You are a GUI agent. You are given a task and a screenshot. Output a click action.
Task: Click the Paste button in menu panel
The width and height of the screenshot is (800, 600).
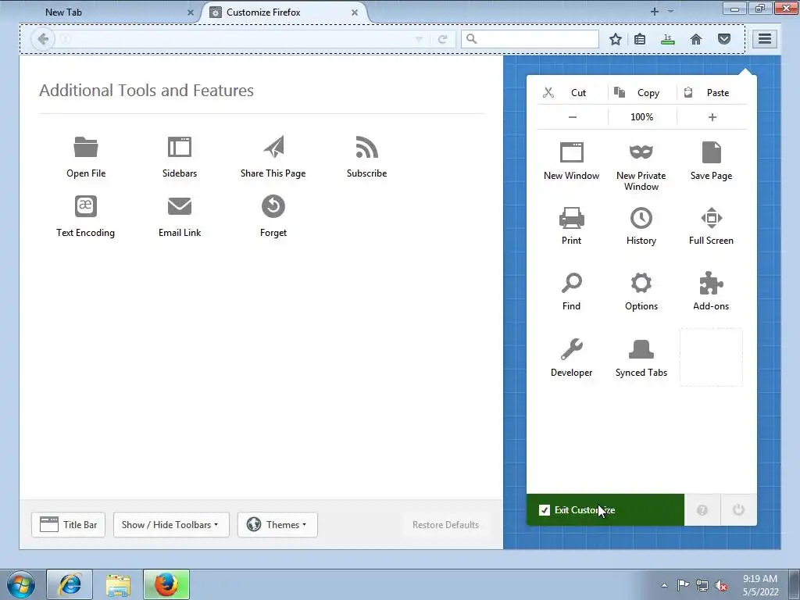pyautogui.click(x=712, y=93)
